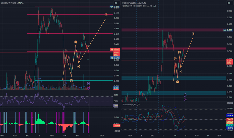The height and width of the screenshot is (138, 234).
Task: Click the TDI value label 57.29779
Action: point(230,115)
